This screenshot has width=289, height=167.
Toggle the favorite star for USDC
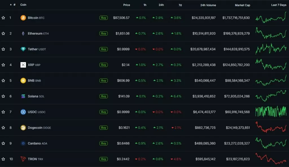3,112
